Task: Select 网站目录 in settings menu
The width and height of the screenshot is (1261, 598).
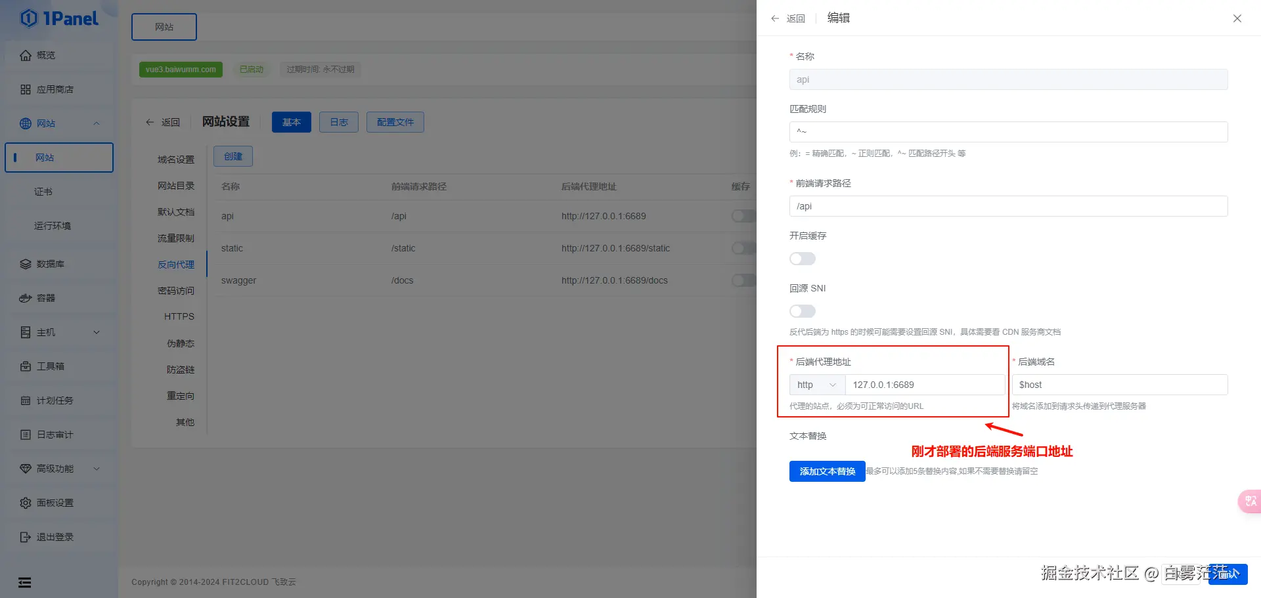Action: [176, 186]
